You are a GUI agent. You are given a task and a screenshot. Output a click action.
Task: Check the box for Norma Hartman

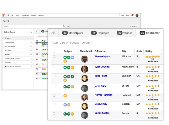(x=54, y=95)
